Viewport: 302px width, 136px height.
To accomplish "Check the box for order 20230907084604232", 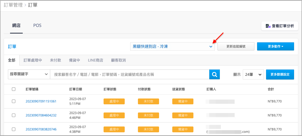I will point(13,115).
